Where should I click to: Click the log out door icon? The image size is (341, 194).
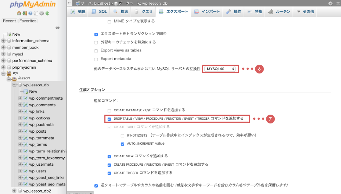tap(24, 14)
